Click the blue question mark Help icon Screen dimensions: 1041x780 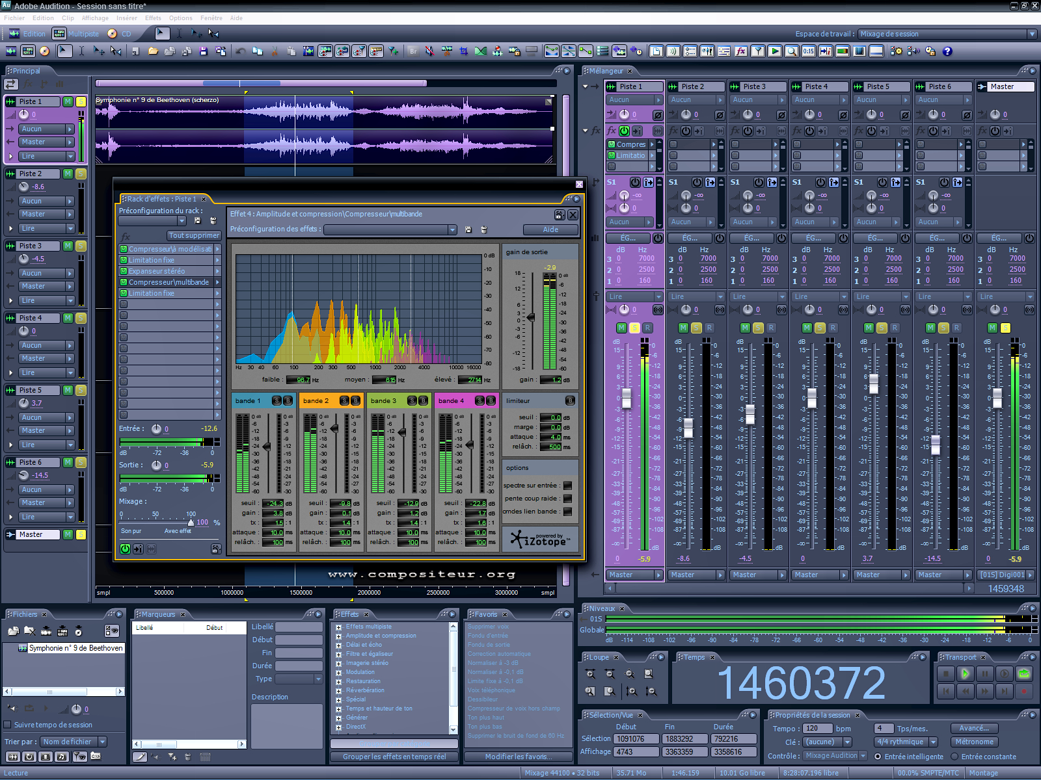pos(947,51)
